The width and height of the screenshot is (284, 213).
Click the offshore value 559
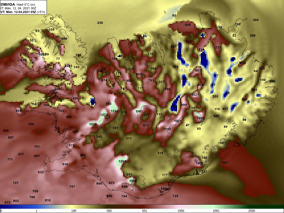(6, 131)
